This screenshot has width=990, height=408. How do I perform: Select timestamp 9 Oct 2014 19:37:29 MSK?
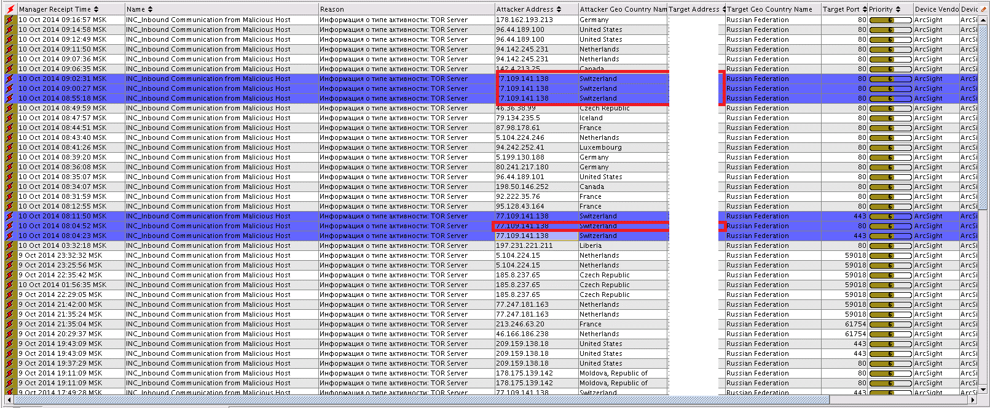pyautogui.click(x=60, y=363)
